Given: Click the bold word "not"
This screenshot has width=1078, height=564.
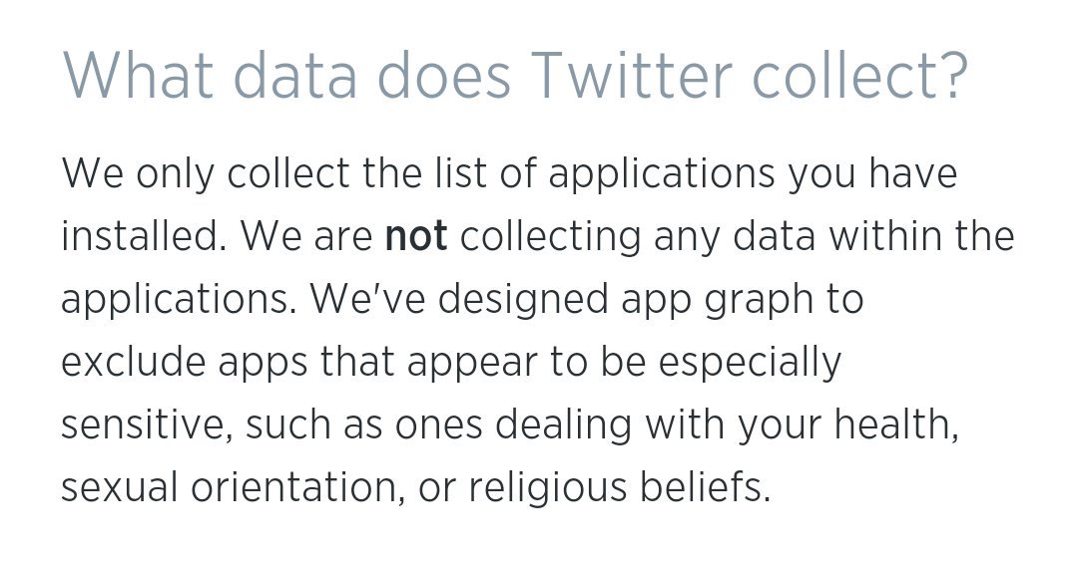Looking at the screenshot, I should [416, 236].
